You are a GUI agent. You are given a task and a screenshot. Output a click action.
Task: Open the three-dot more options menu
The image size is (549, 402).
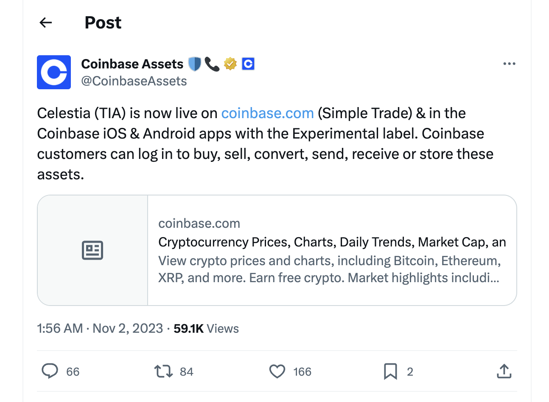[x=509, y=64]
